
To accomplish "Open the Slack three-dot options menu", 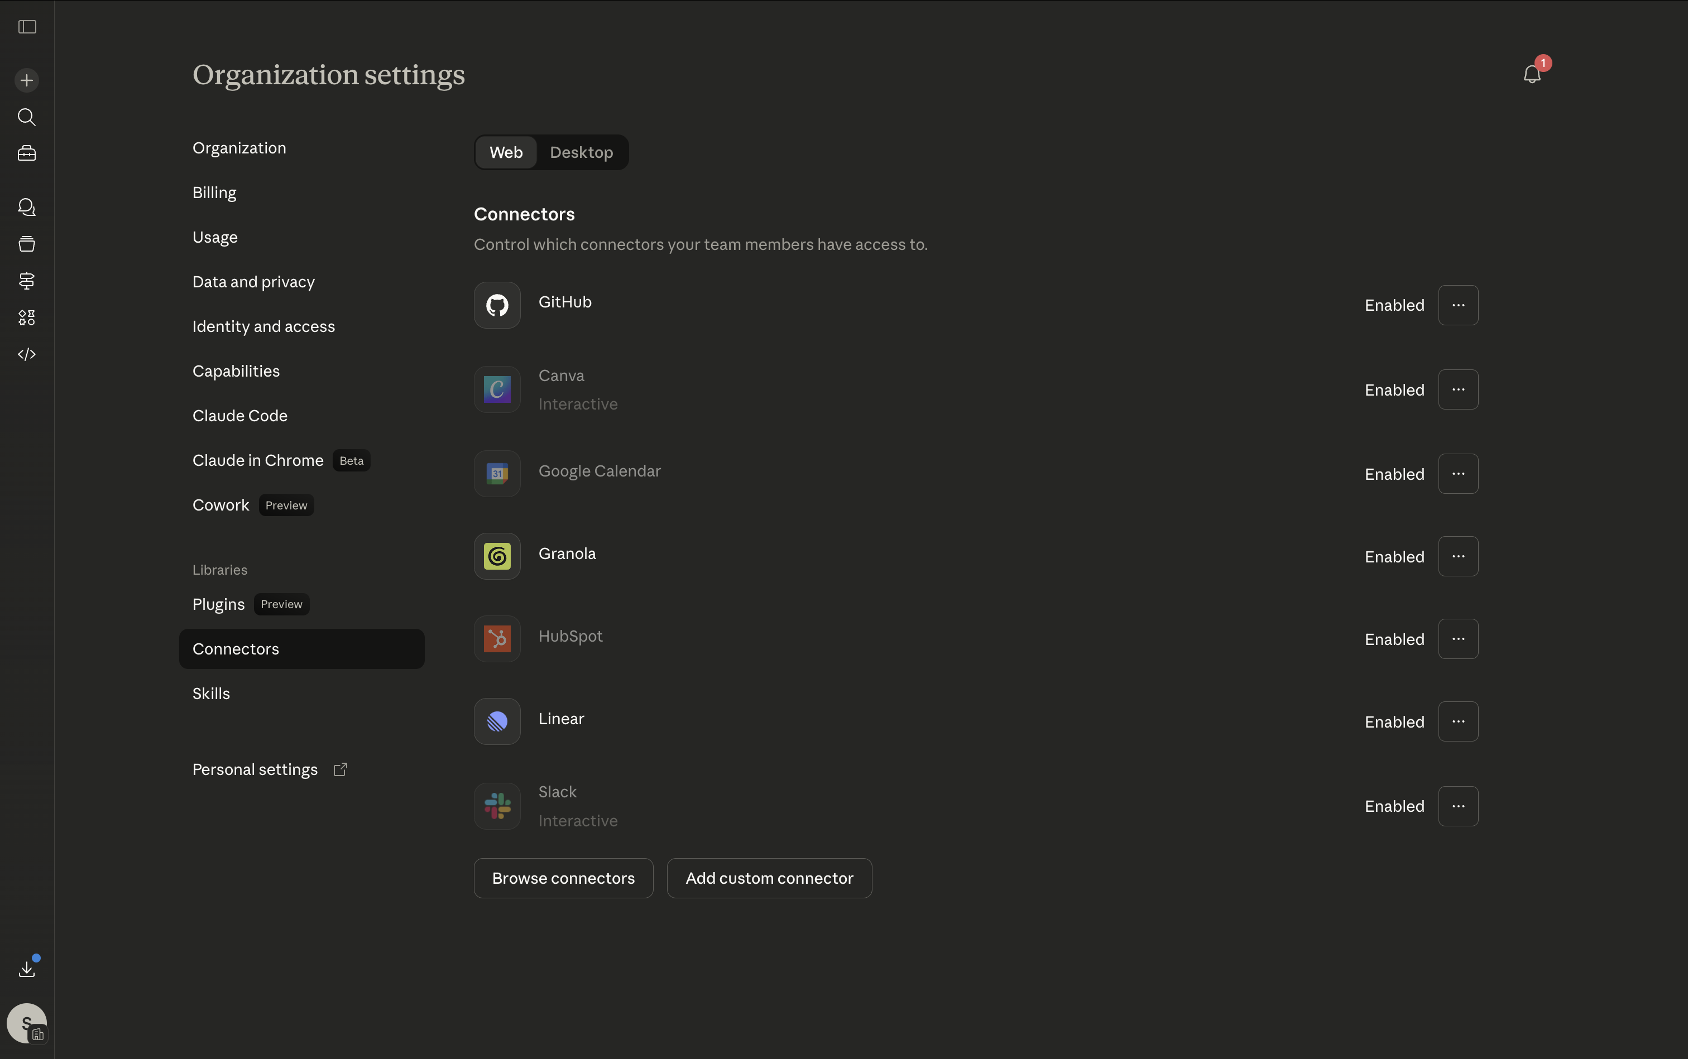I will point(1457,806).
